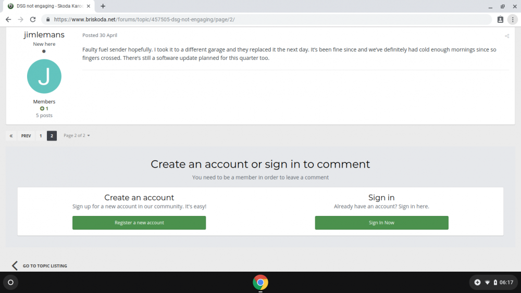The height and width of the screenshot is (293, 521).
Task: Share jimlemans' post via share icon
Action: [x=507, y=36]
